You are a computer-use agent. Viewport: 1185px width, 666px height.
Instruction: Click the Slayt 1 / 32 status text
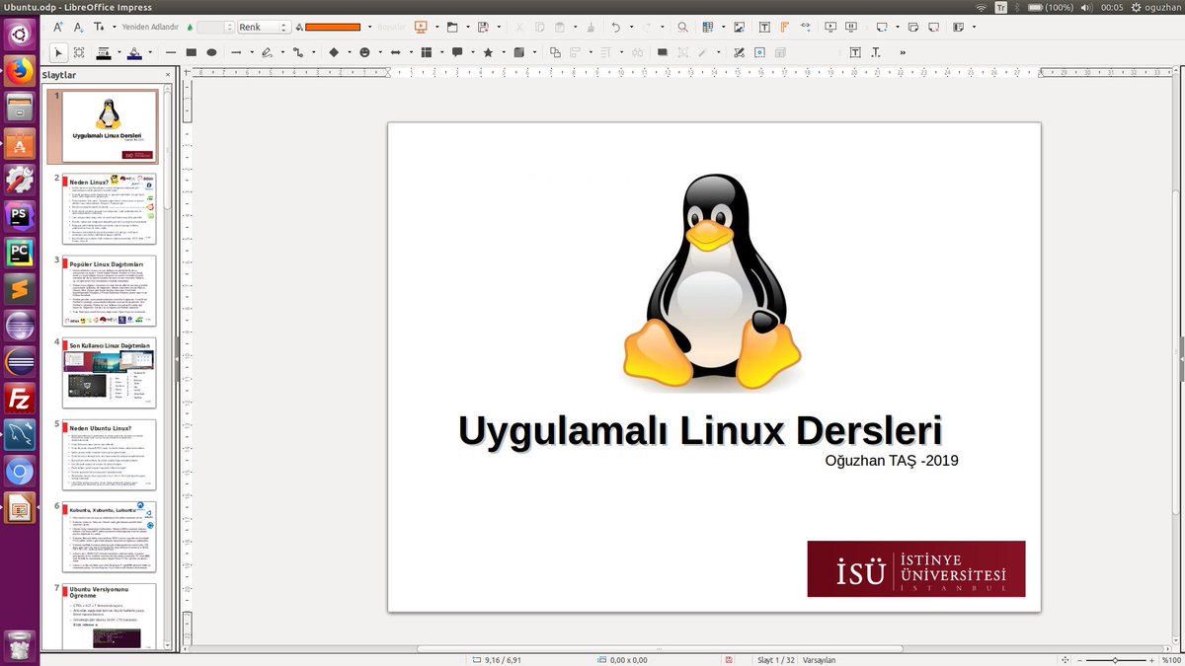(x=775, y=659)
